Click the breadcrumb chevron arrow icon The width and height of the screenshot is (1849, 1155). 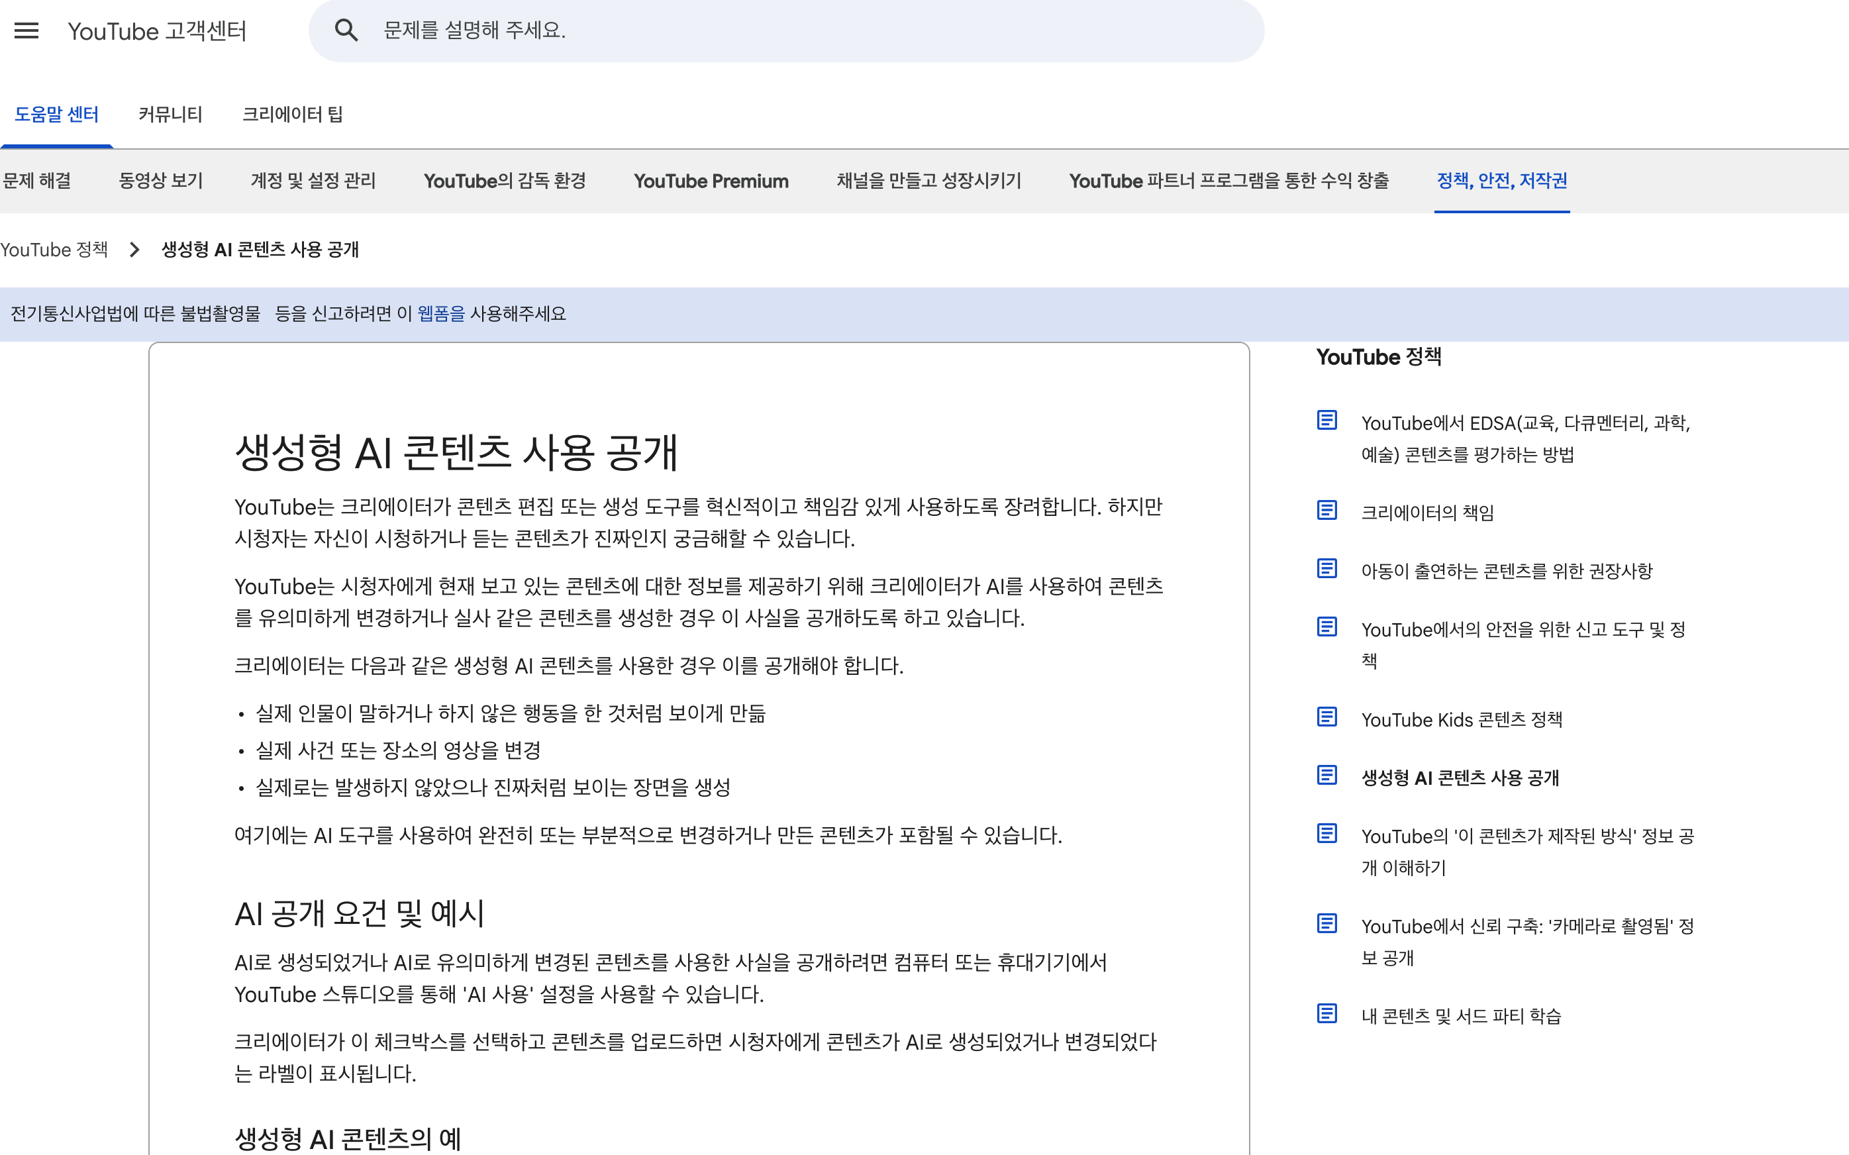pyautogui.click(x=134, y=250)
